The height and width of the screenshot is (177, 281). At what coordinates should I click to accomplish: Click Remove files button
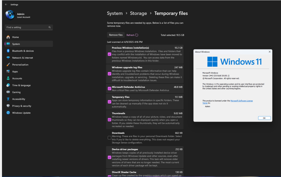coord(116,35)
